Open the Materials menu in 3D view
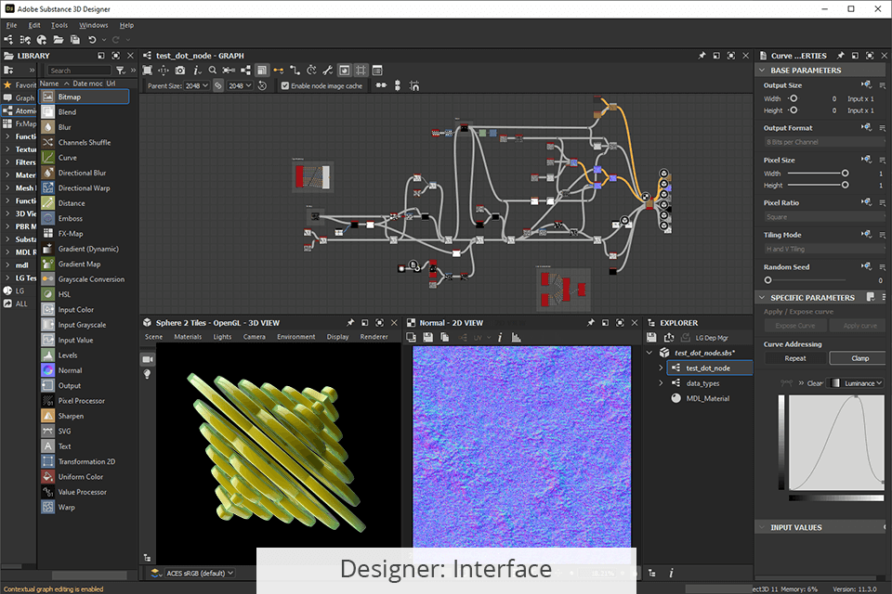This screenshot has width=892, height=594. 188,337
